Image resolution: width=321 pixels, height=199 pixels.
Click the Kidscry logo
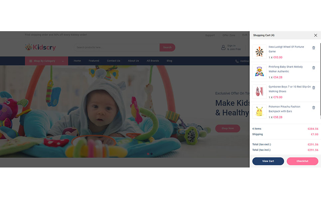tap(40, 47)
